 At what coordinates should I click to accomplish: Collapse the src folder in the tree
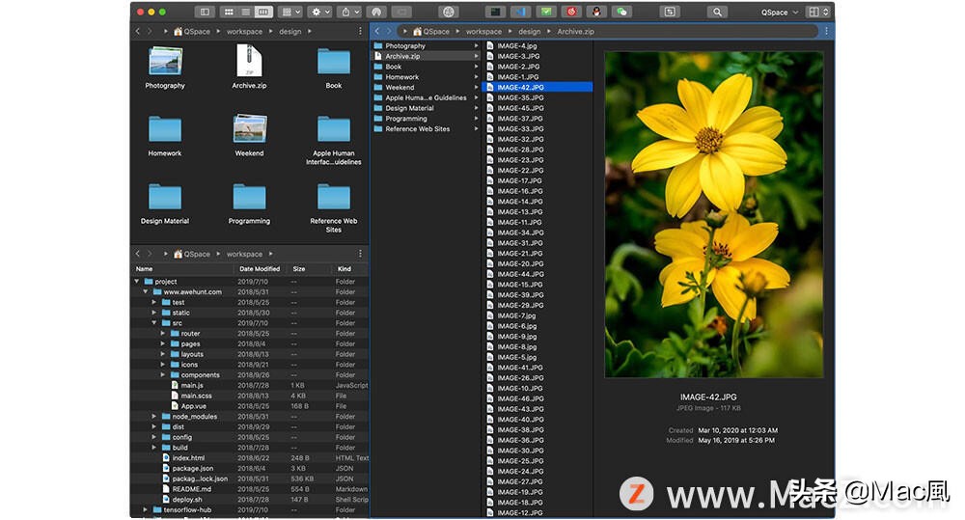(154, 323)
